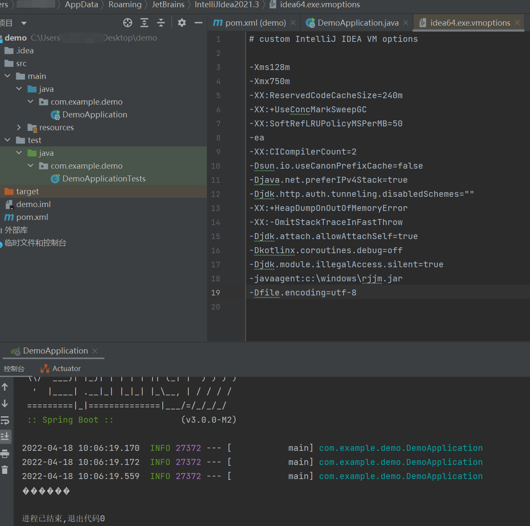Open project panel settings gear
The image size is (530, 526).
click(x=182, y=23)
